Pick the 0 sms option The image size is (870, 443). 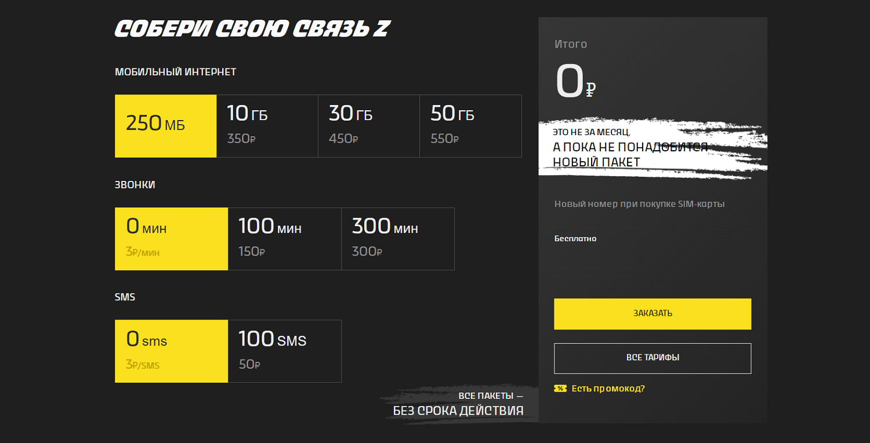click(x=171, y=351)
